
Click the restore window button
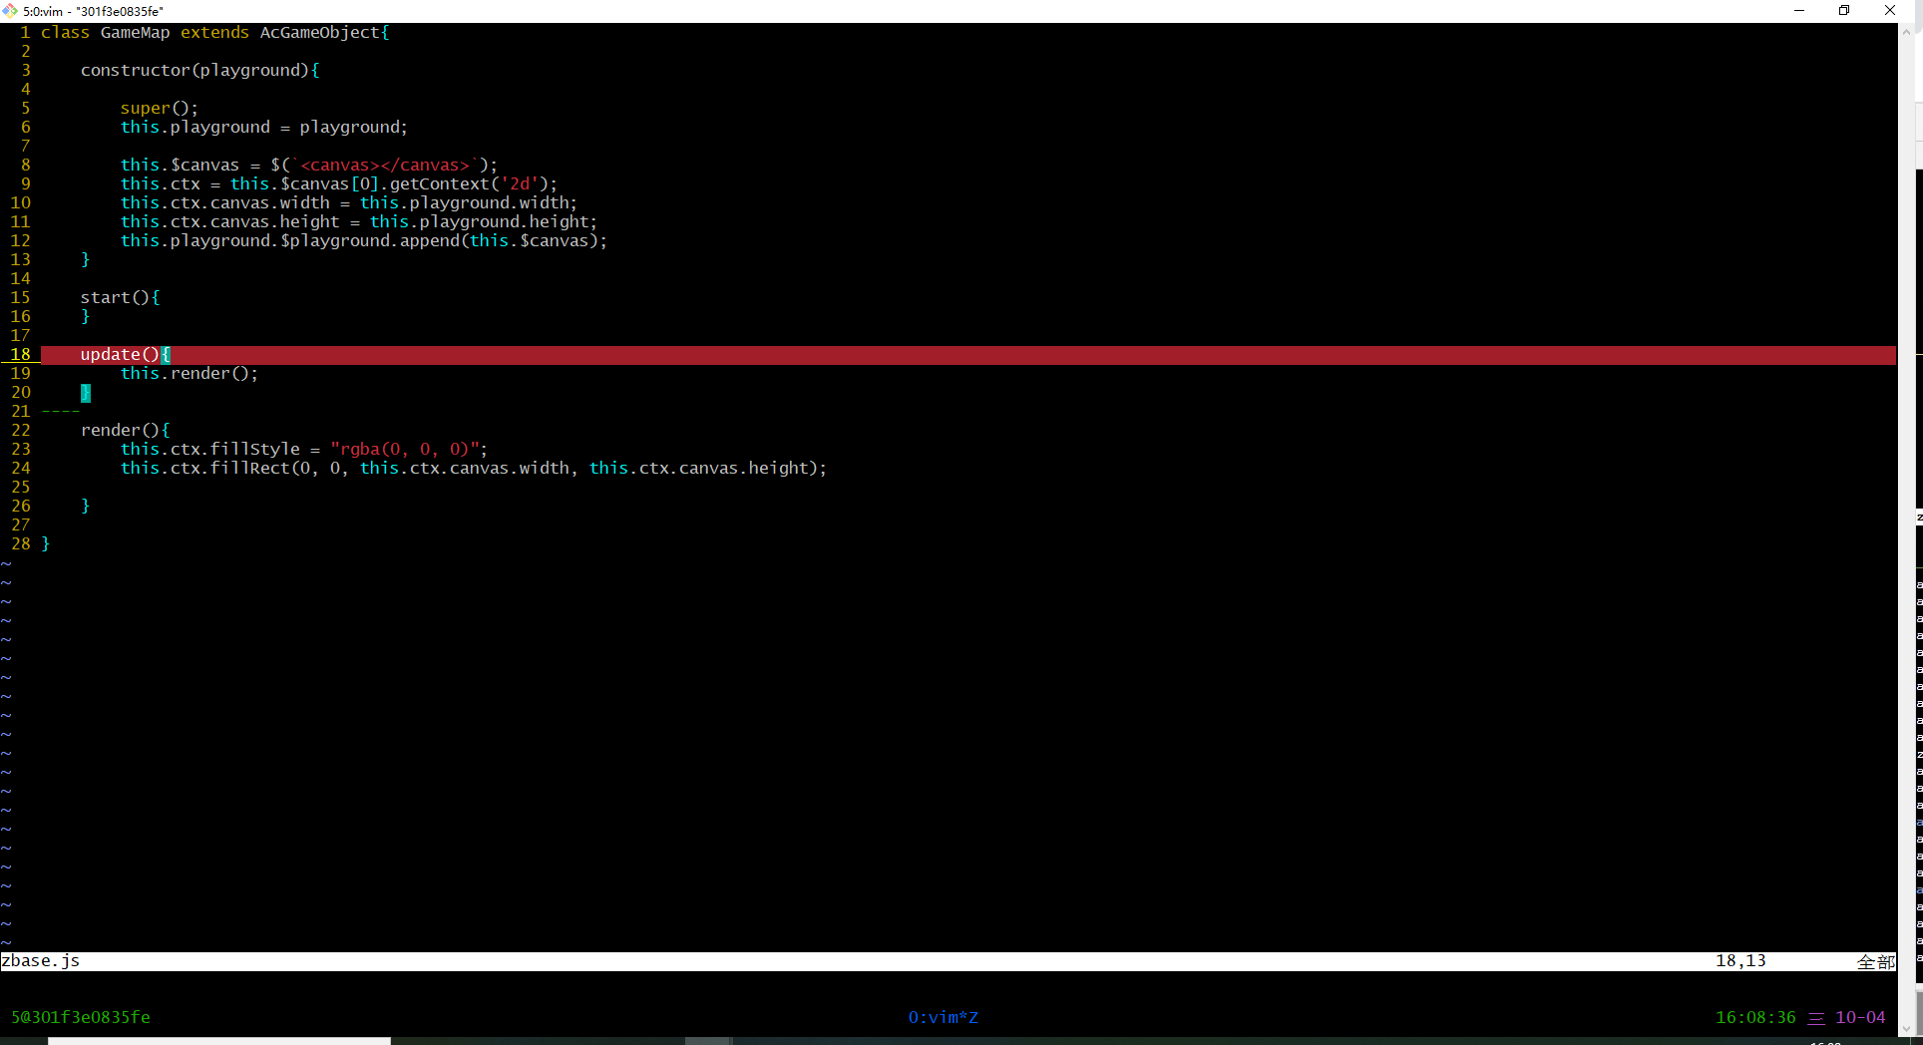pos(1844,11)
